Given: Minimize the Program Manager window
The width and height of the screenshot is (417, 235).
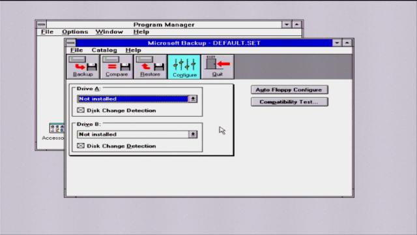Looking at the screenshot, I should click(287, 25).
